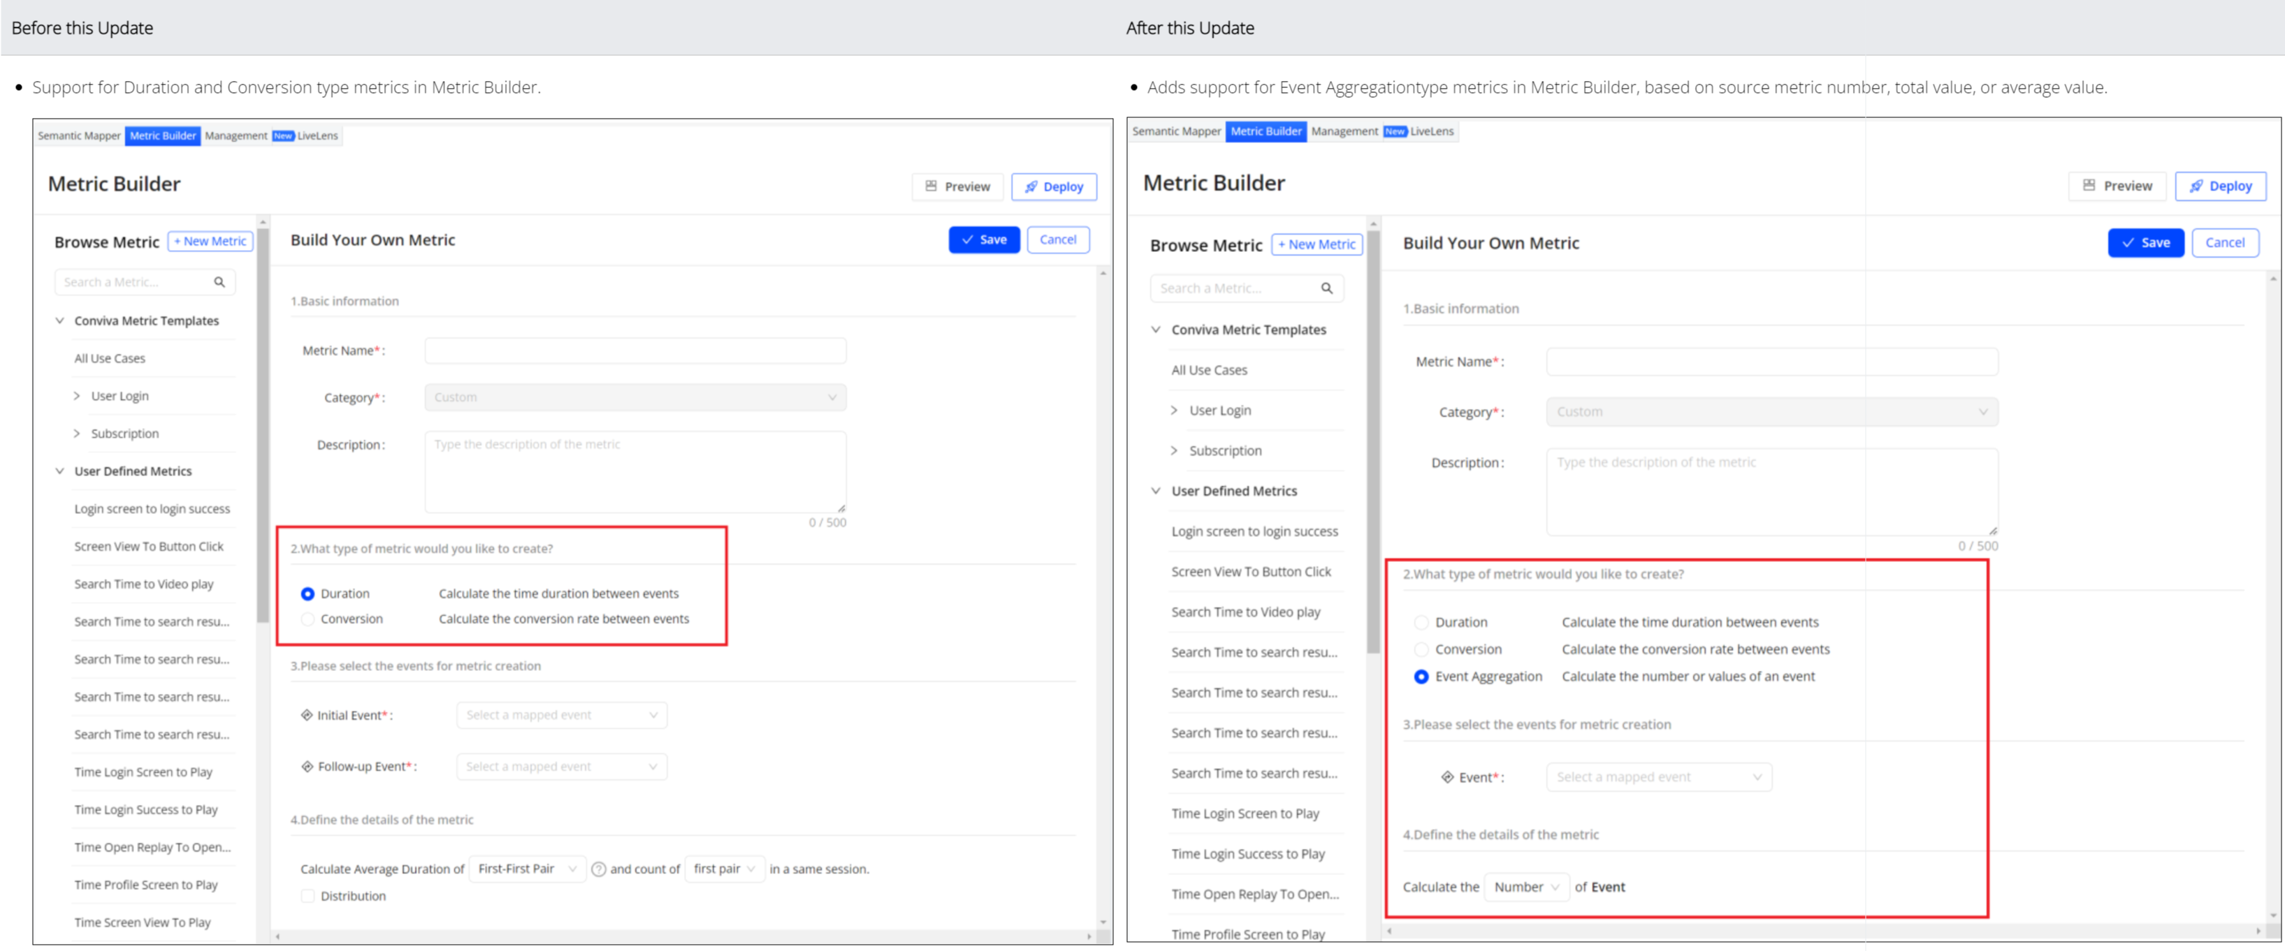Open the Category dropdown in the After screenshot

(x=1771, y=412)
